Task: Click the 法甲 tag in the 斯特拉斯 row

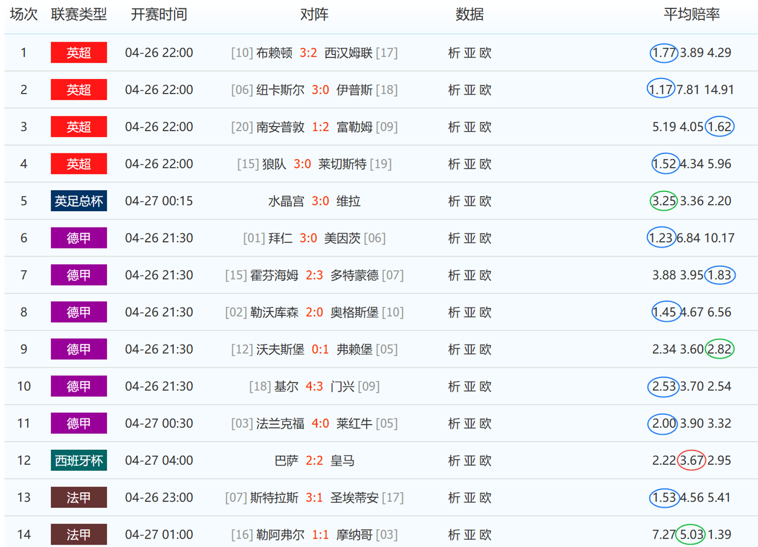Action: (x=79, y=497)
